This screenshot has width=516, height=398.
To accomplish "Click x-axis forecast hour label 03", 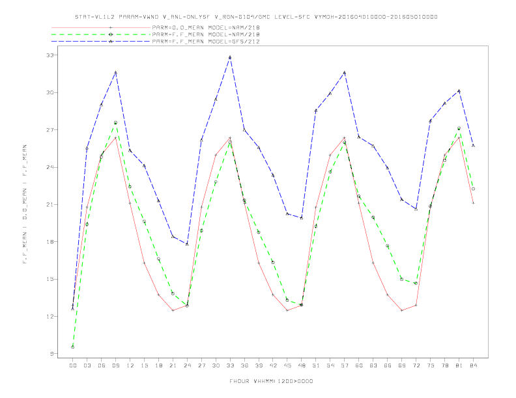I will [87, 365].
